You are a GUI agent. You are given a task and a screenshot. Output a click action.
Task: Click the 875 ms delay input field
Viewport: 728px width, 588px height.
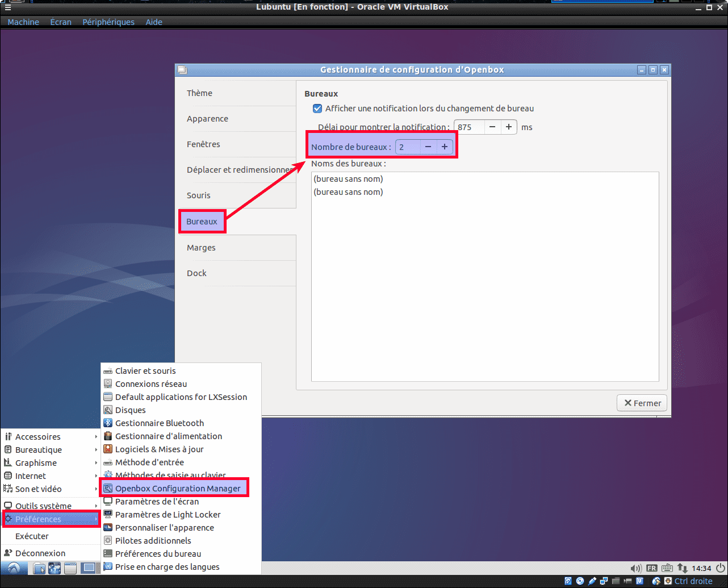(x=469, y=127)
